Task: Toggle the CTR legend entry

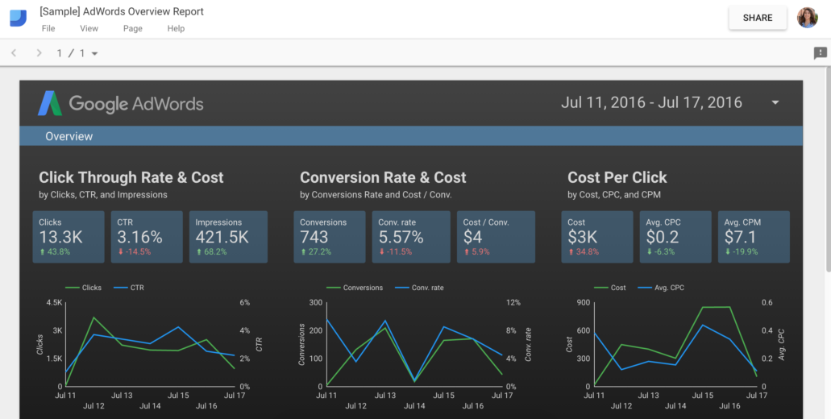Action: [x=129, y=288]
